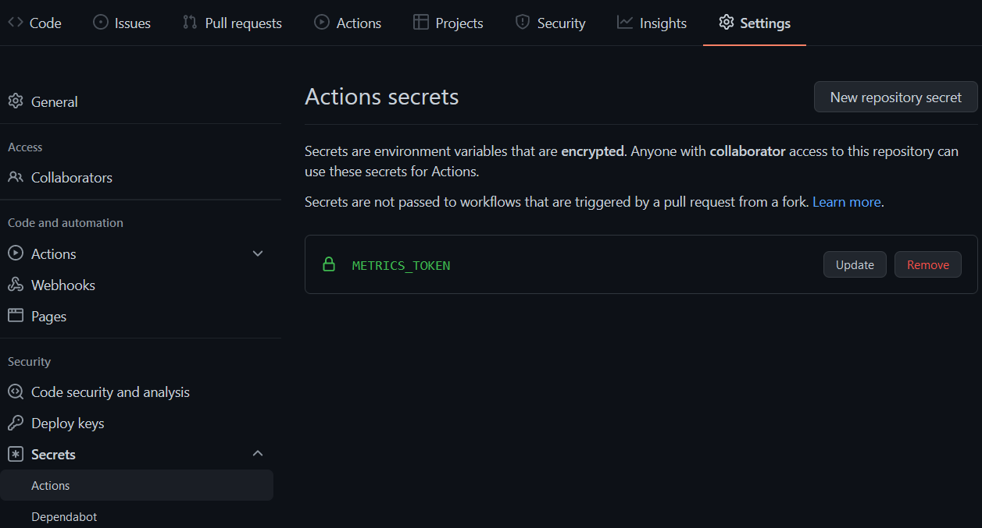Viewport: 982px width, 528px height.
Task: Click the Pull requests icon
Action: 189,23
